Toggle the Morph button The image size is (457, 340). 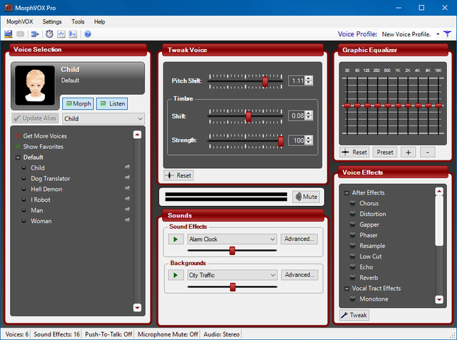click(x=79, y=104)
